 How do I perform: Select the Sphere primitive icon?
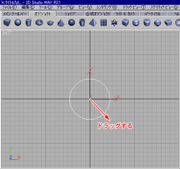pyautogui.click(x=18, y=23)
